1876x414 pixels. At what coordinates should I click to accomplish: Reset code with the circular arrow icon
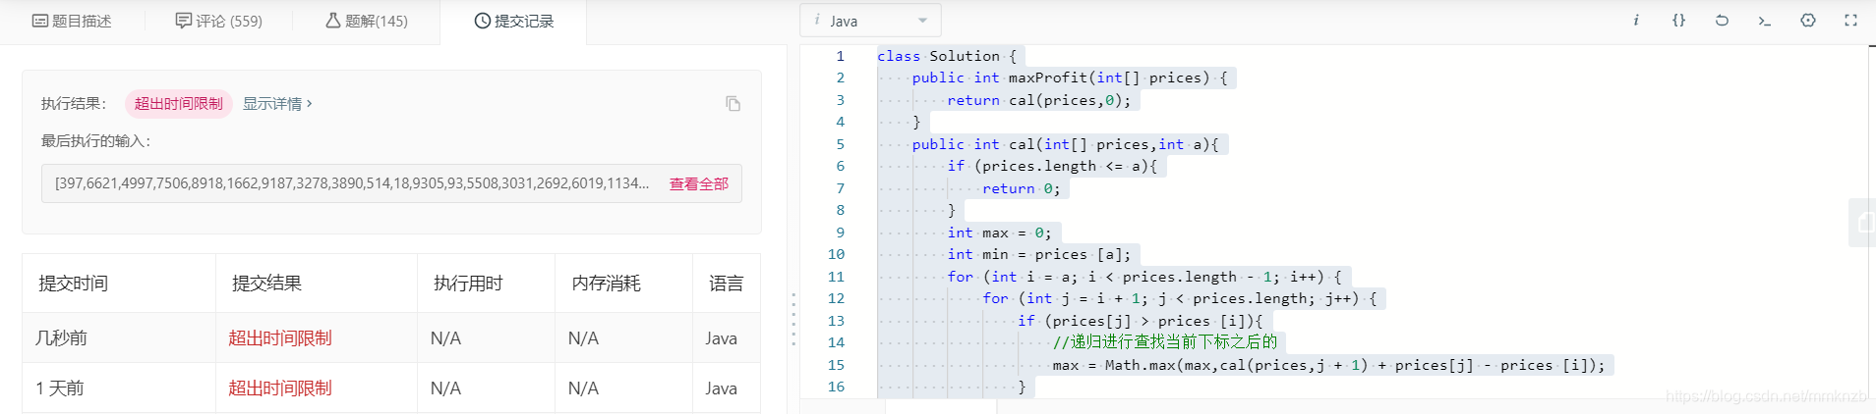[x=1722, y=21]
